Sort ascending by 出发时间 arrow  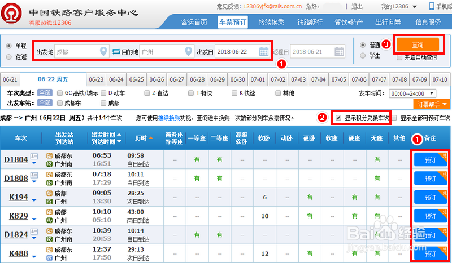pos(119,135)
